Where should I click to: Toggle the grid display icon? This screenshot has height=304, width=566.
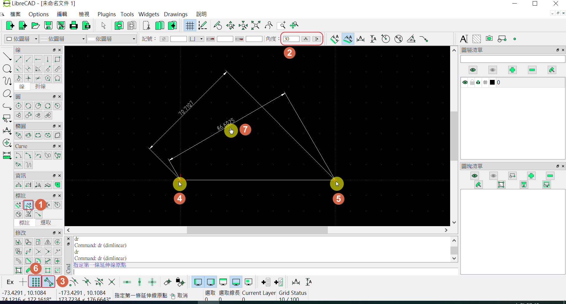tap(190, 26)
